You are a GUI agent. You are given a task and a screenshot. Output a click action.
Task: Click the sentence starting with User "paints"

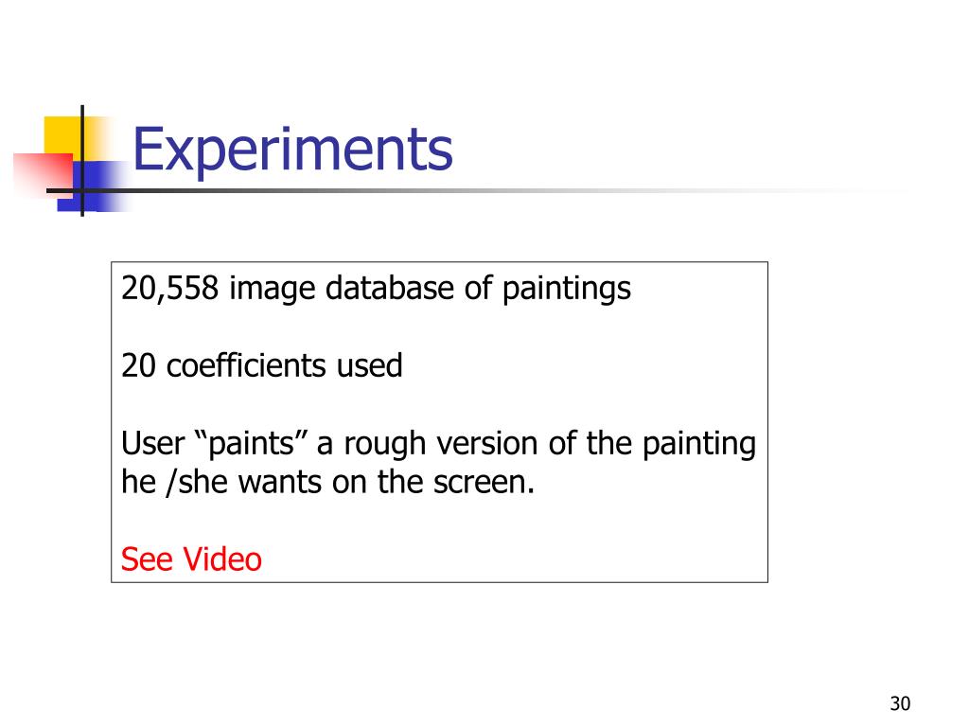[438, 462]
